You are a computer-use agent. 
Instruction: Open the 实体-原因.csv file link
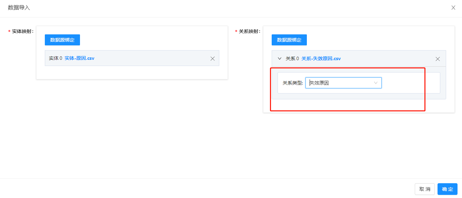[80, 58]
